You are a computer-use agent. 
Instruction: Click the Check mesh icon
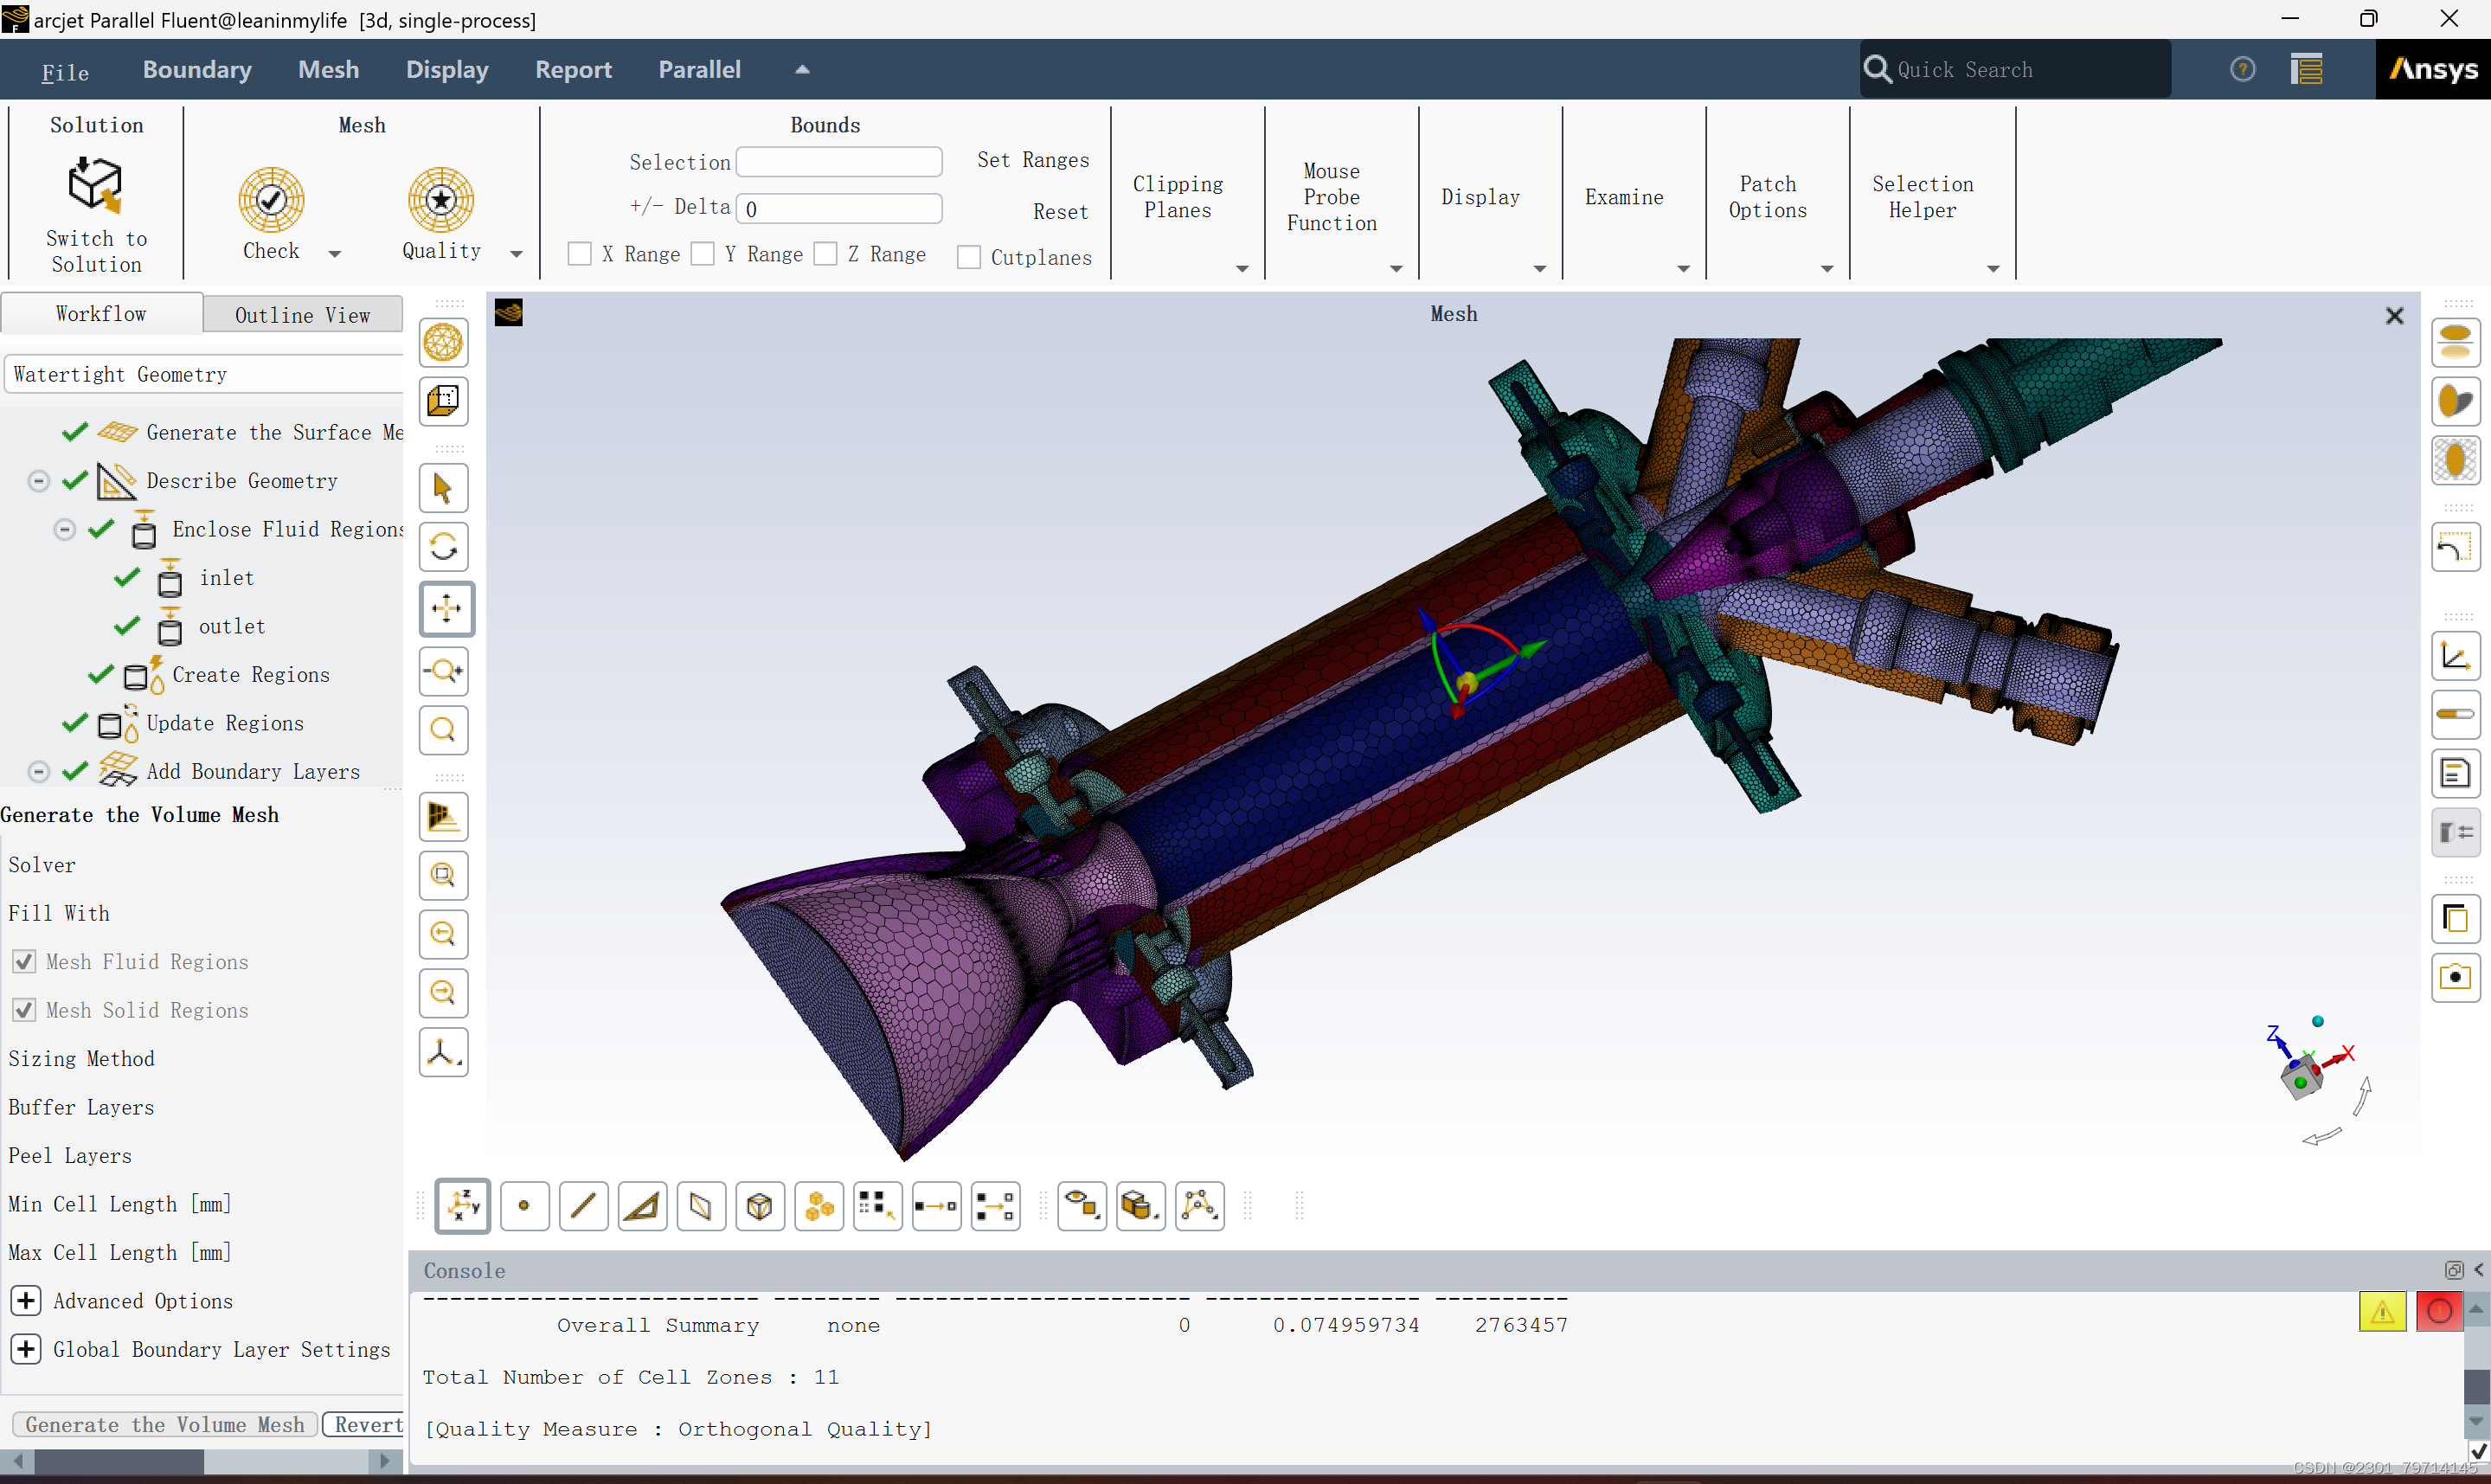pos(271,199)
